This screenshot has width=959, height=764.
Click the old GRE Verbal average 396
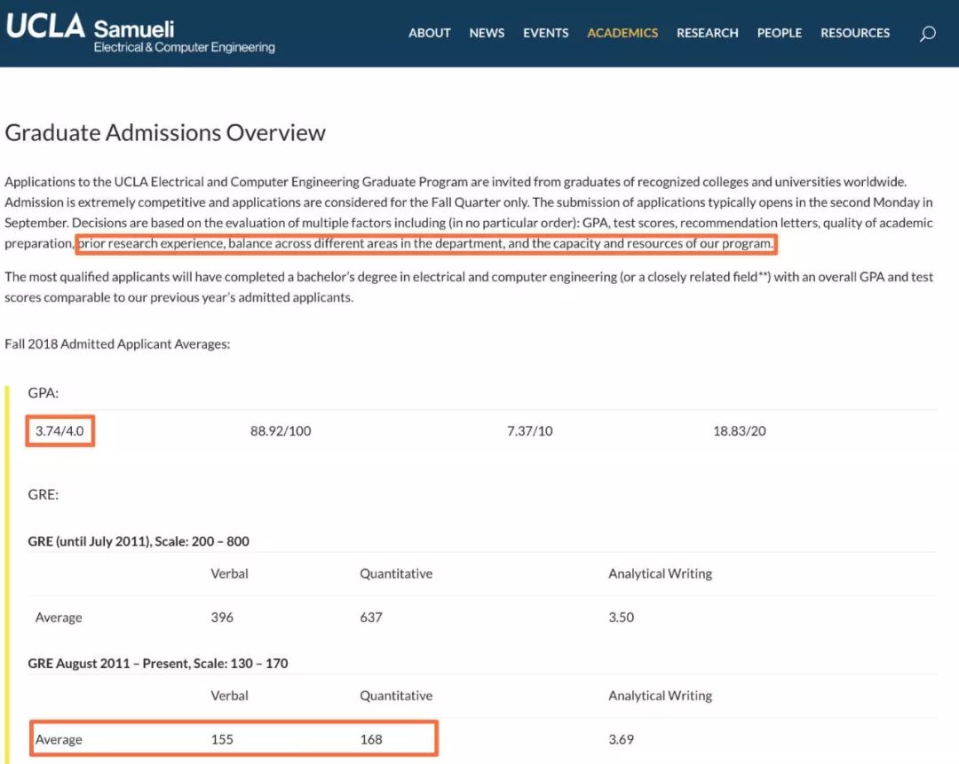click(222, 618)
